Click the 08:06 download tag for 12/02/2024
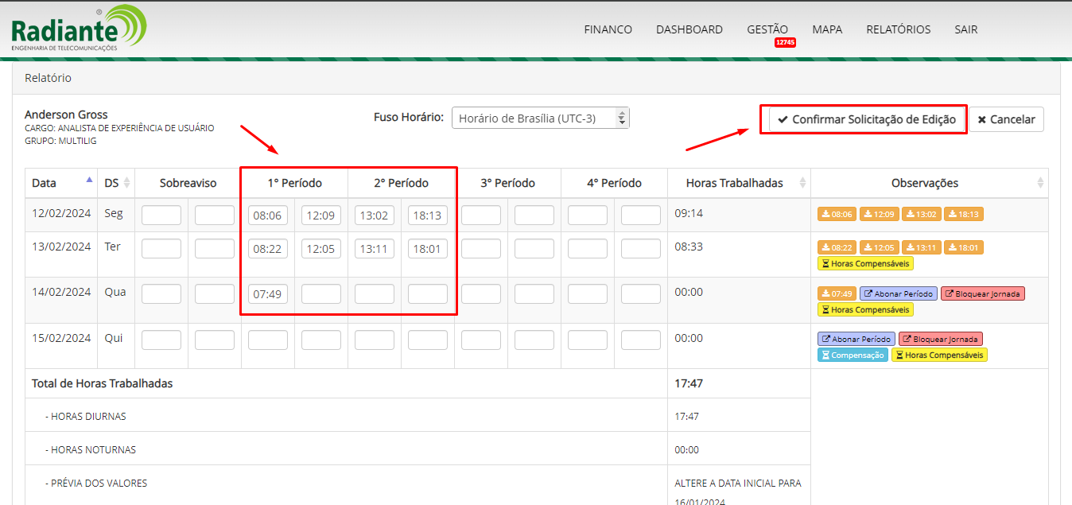1072x505 pixels. tap(837, 214)
